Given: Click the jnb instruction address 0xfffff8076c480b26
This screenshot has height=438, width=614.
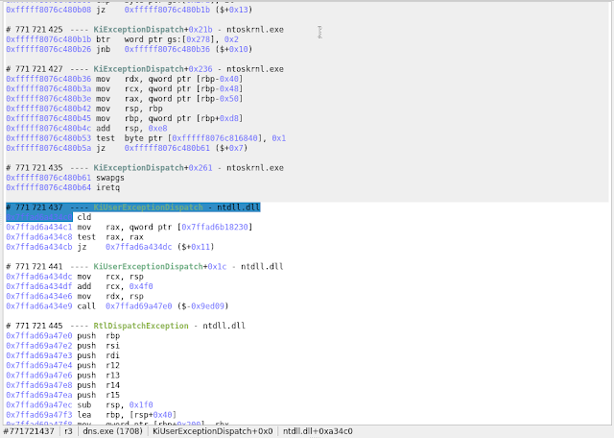Looking at the screenshot, I should click(49, 49).
